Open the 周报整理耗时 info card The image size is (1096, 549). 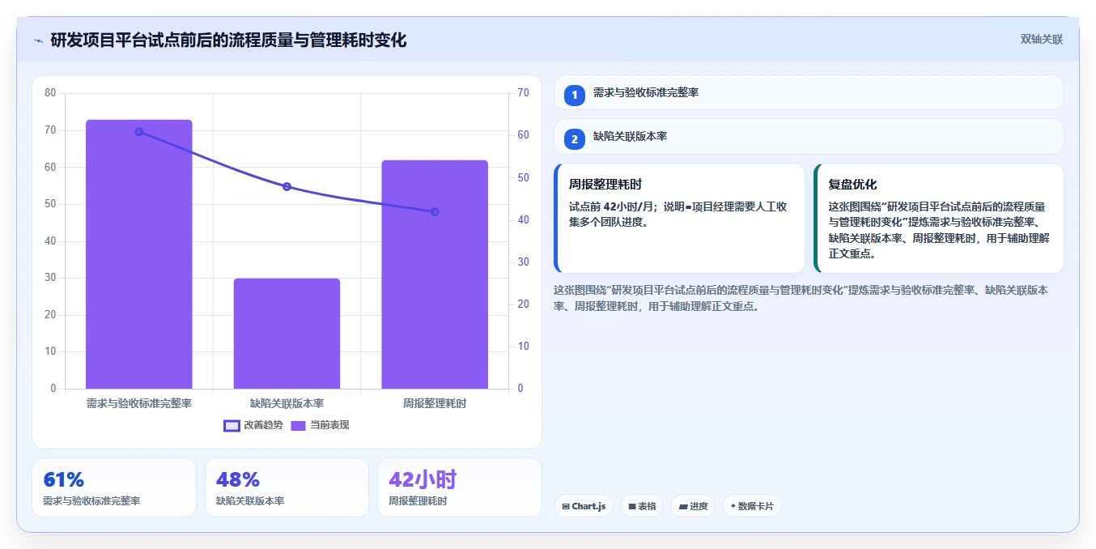(x=679, y=218)
